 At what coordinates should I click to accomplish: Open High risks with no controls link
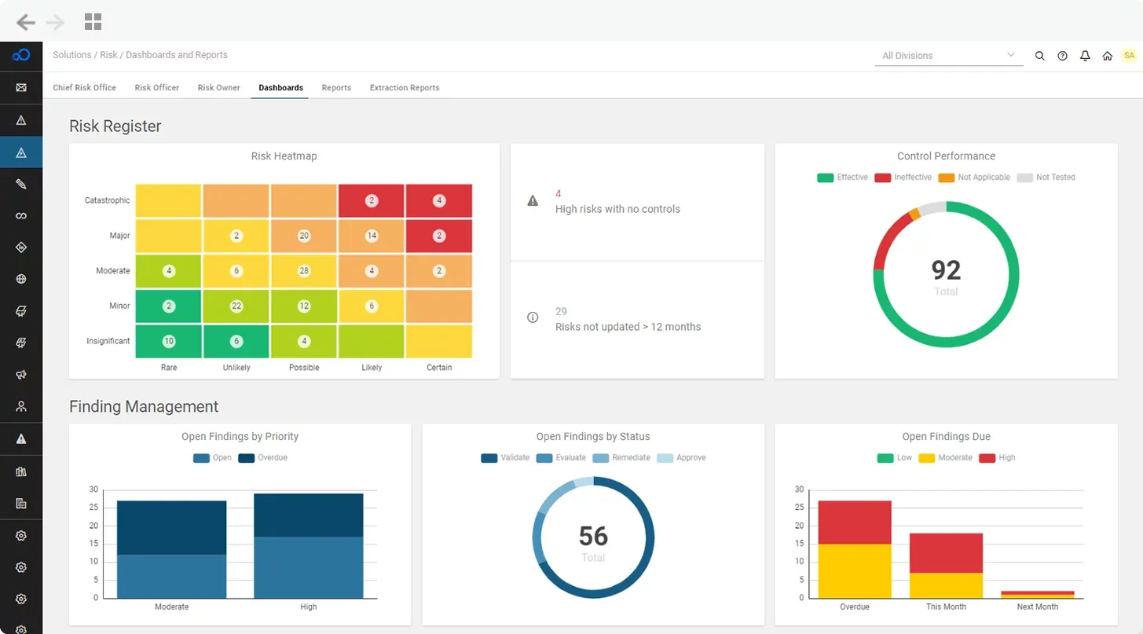click(617, 210)
